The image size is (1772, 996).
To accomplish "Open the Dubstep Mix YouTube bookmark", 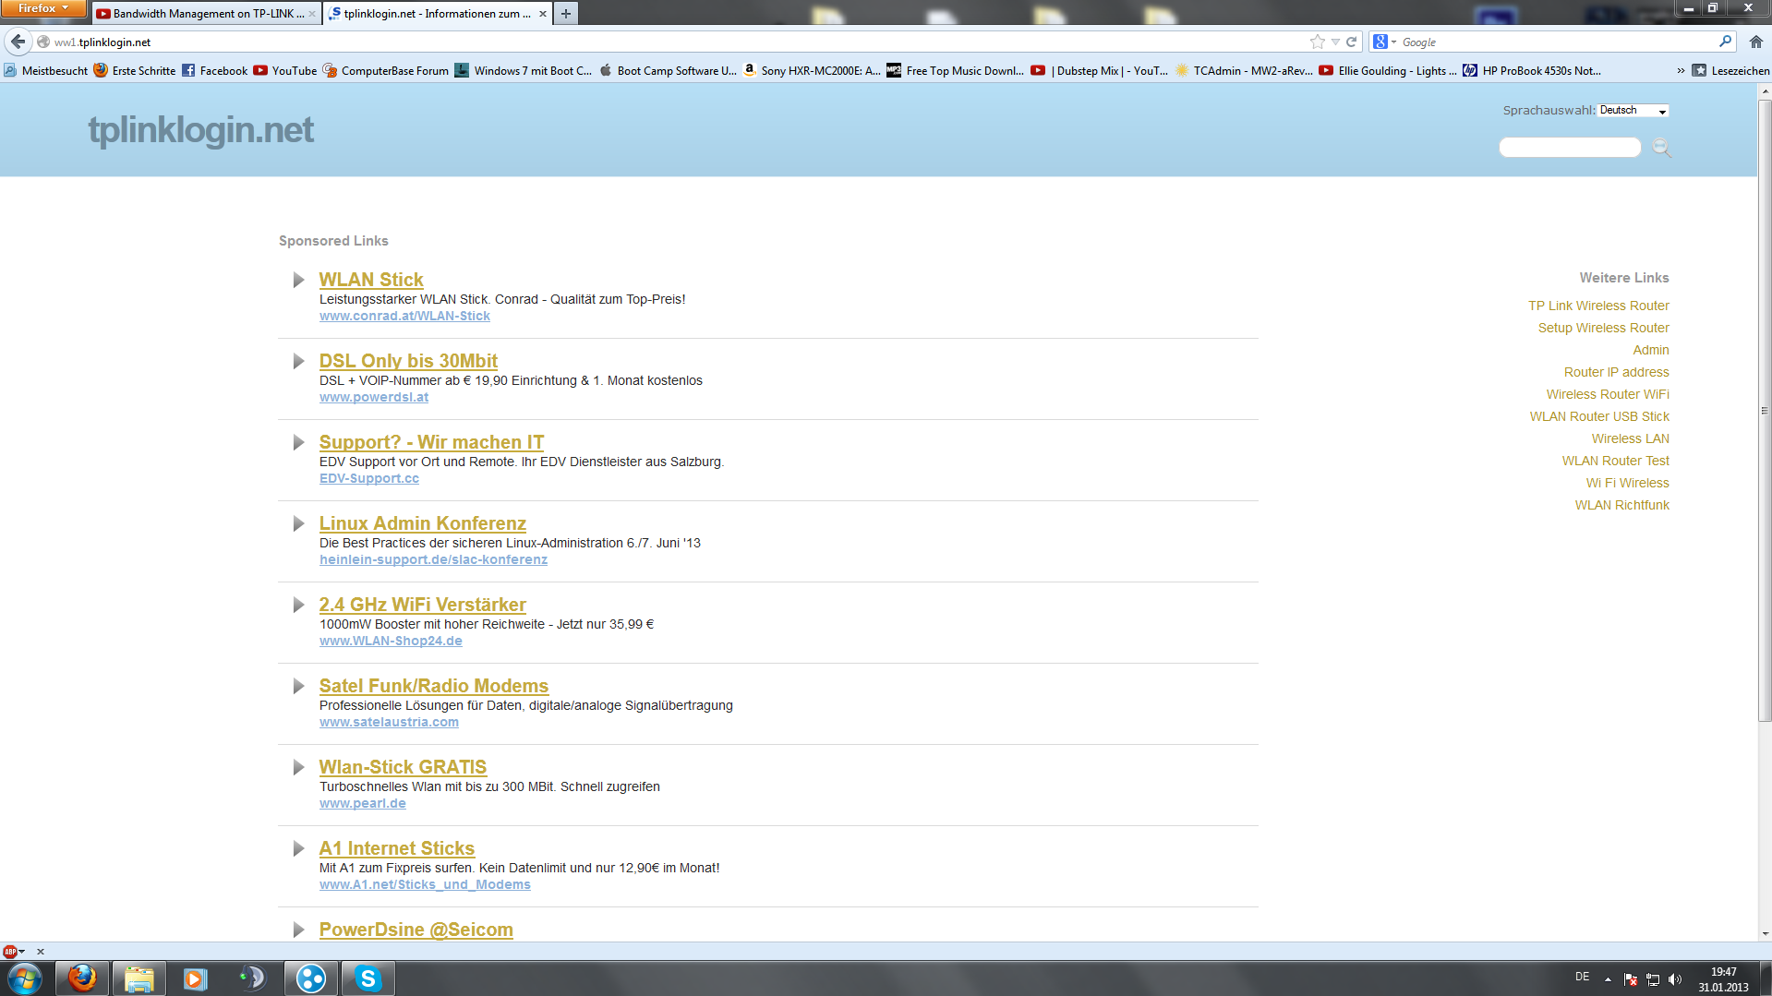I will [x=1100, y=70].
